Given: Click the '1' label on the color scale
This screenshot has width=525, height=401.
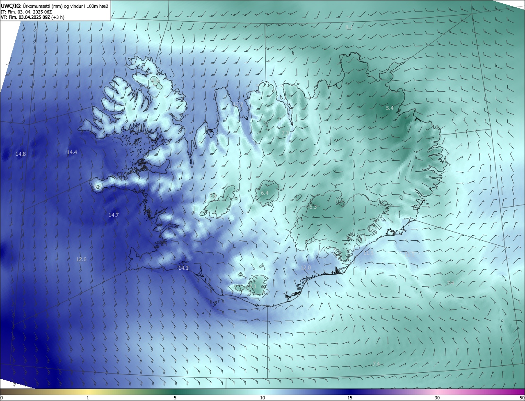Looking at the screenshot, I should pos(88,398).
